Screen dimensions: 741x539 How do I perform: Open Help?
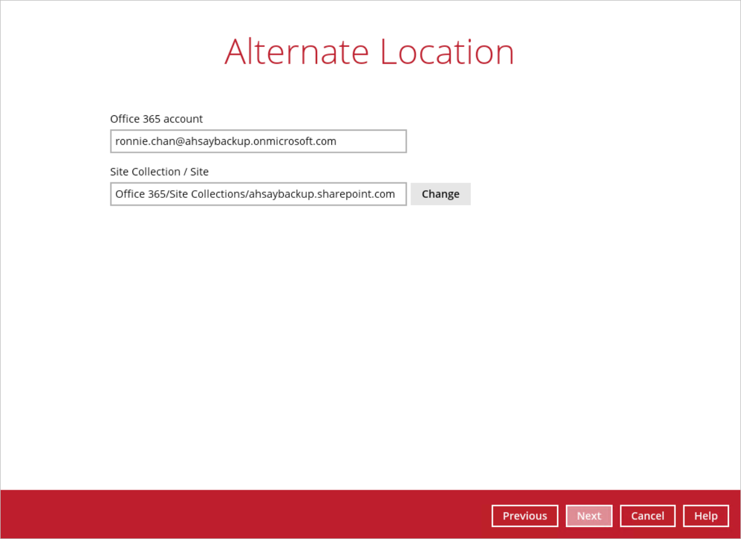click(x=706, y=516)
